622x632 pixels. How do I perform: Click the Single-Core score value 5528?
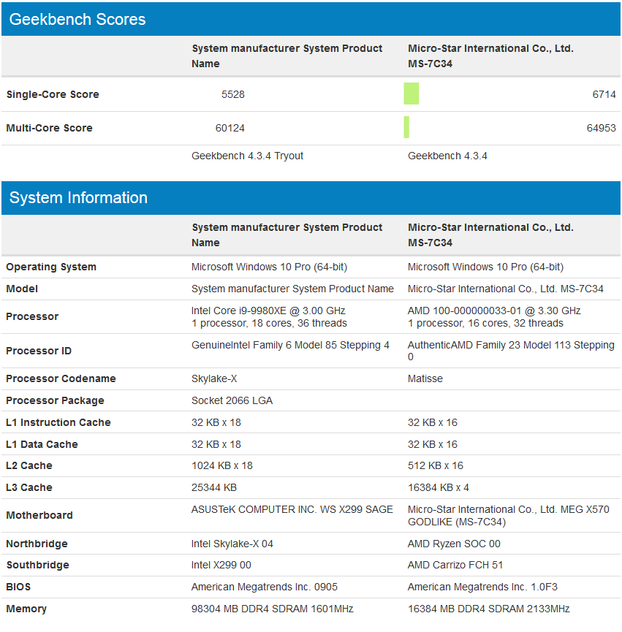[233, 94]
